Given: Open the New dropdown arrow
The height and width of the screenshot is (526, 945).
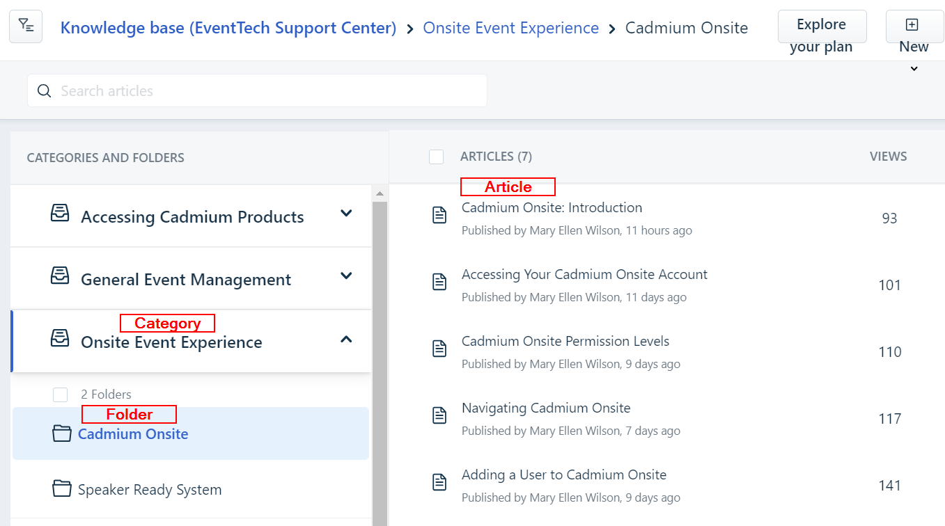Looking at the screenshot, I should pyautogui.click(x=914, y=69).
